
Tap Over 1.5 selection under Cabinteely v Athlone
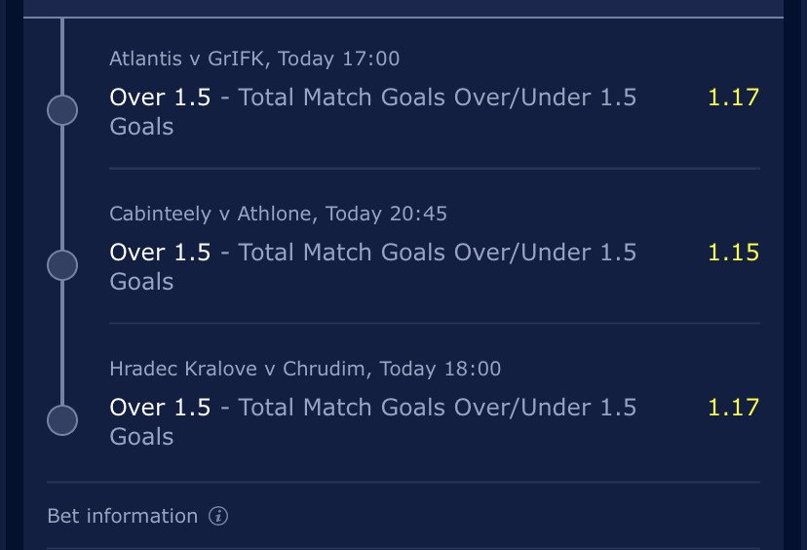tap(160, 252)
